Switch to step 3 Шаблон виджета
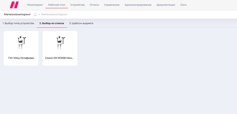This screenshot has width=237, height=114. click(x=81, y=23)
